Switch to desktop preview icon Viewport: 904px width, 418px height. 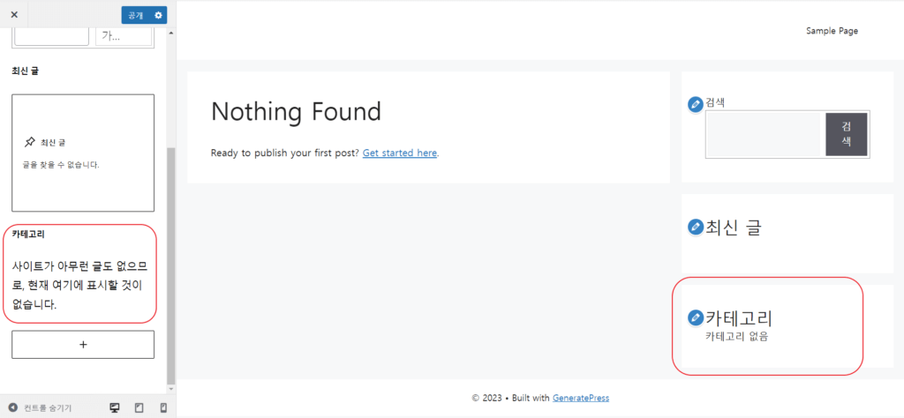pyautogui.click(x=114, y=408)
